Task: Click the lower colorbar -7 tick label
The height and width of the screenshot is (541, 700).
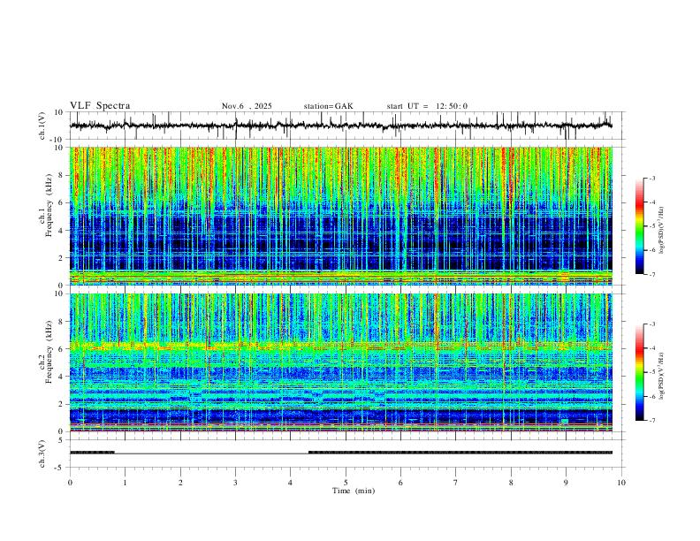Action: click(x=651, y=420)
